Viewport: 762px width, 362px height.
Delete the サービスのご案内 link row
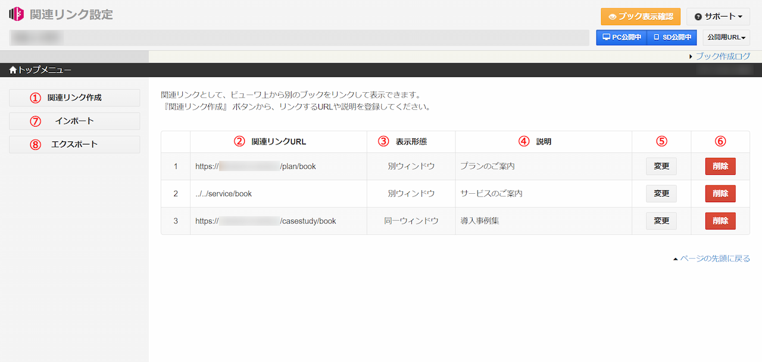(x=720, y=194)
